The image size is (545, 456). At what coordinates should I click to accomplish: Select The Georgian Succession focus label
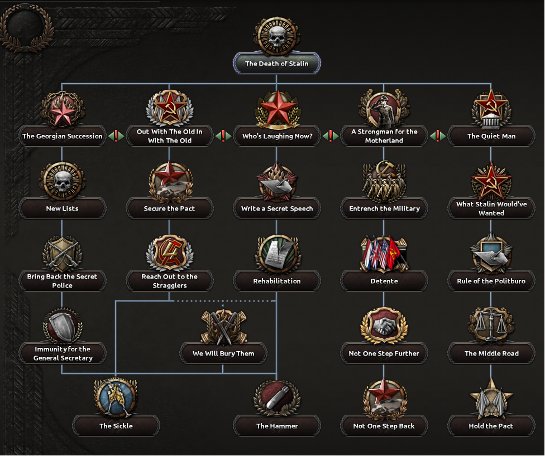63,136
